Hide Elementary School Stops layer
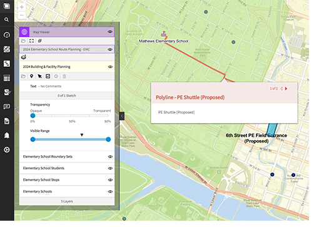Screen dimensions: 334x227 (x=110, y=180)
